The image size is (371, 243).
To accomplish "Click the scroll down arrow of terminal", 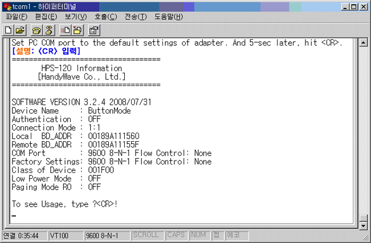I will point(363,226).
